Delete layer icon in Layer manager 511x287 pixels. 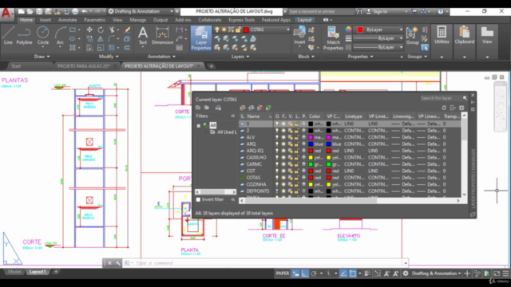pyautogui.click(x=260, y=108)
